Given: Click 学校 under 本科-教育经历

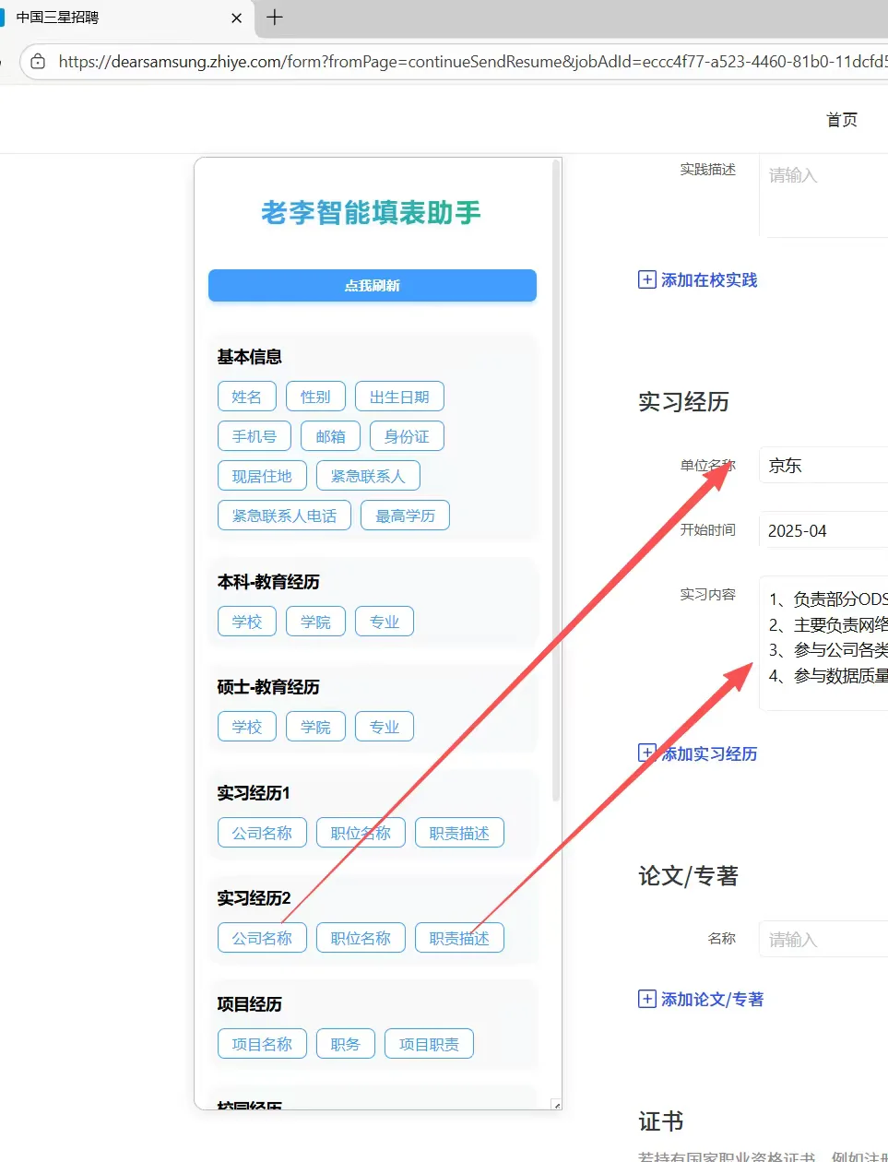Looking at the screenshot, I should coord(247,622).
